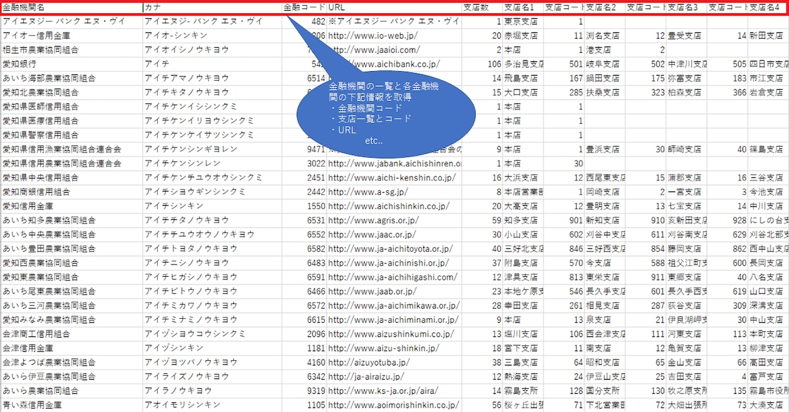This screenshot has width=789, height=412.
Task: Click the bank code cell 4160
Action: coord(305,363)
